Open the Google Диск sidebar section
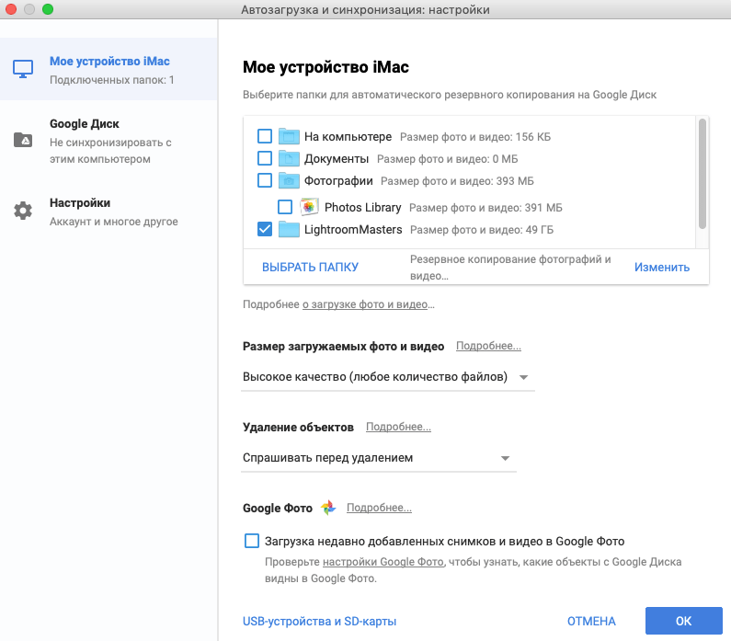731x641 pixels. 109,141
